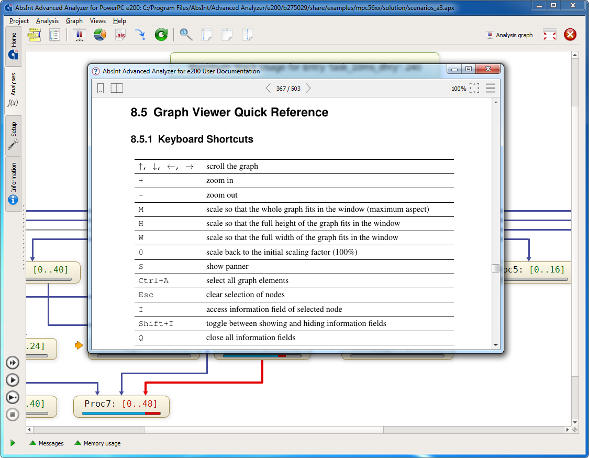589x458 pixels.
Task: Open the Help menu
Action: [x=119, y=21]
